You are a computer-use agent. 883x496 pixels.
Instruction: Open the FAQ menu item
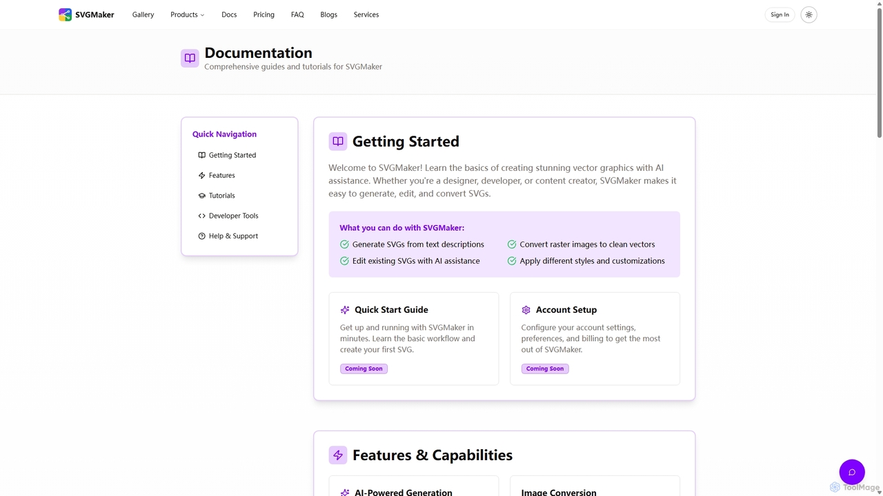(x=297, y=14)
